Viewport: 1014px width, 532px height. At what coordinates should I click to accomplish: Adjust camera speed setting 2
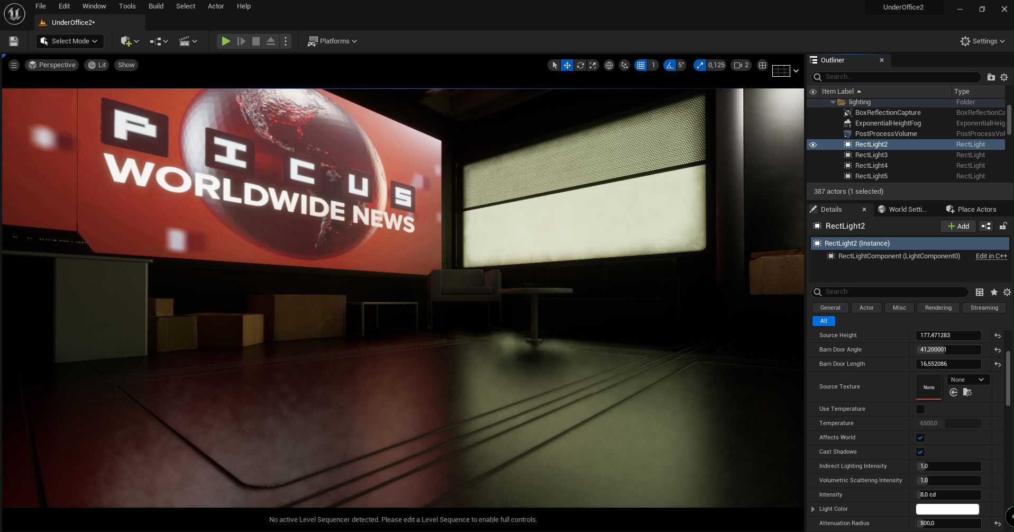pyautogui.click(x=741, y=65)
